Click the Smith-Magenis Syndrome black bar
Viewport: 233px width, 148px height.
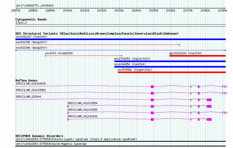coord(120,146)
